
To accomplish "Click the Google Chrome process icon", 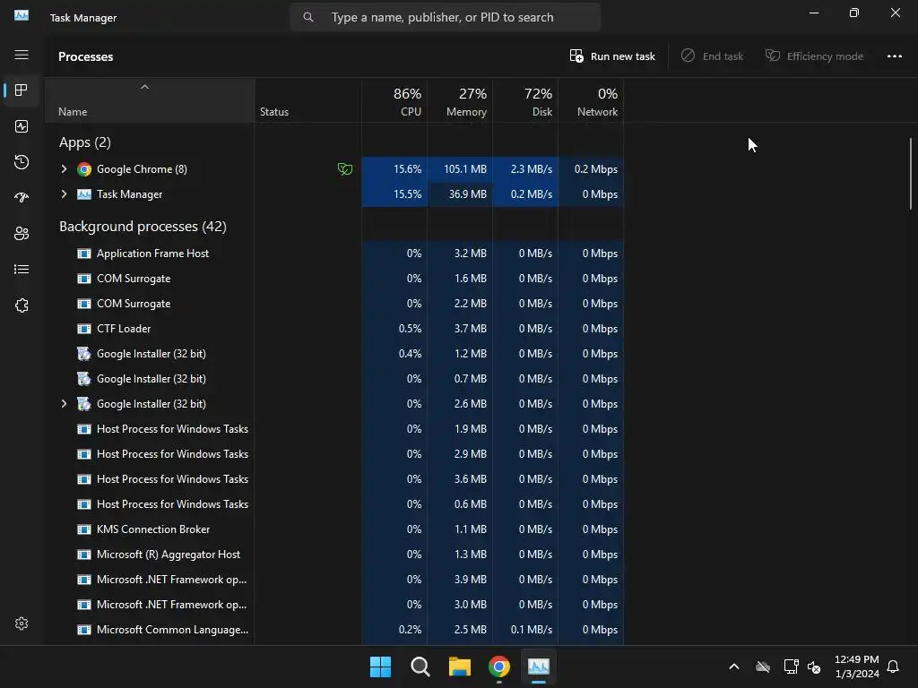I will (x=84, y=169).
